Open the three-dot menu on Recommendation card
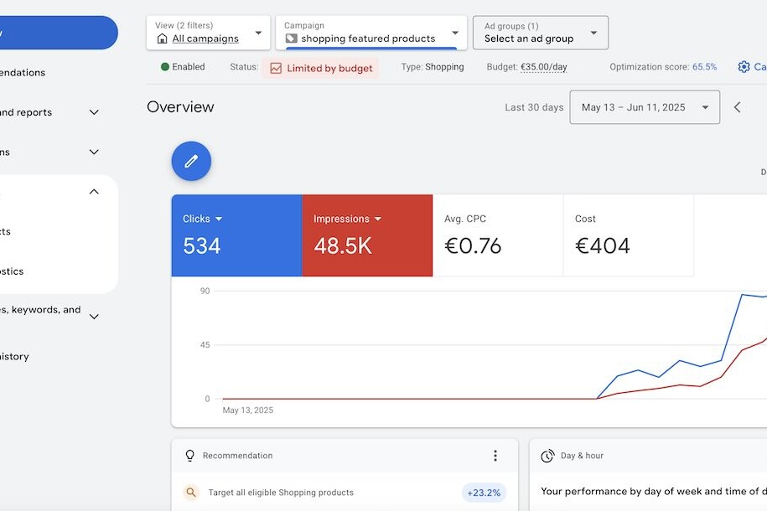 495,455
